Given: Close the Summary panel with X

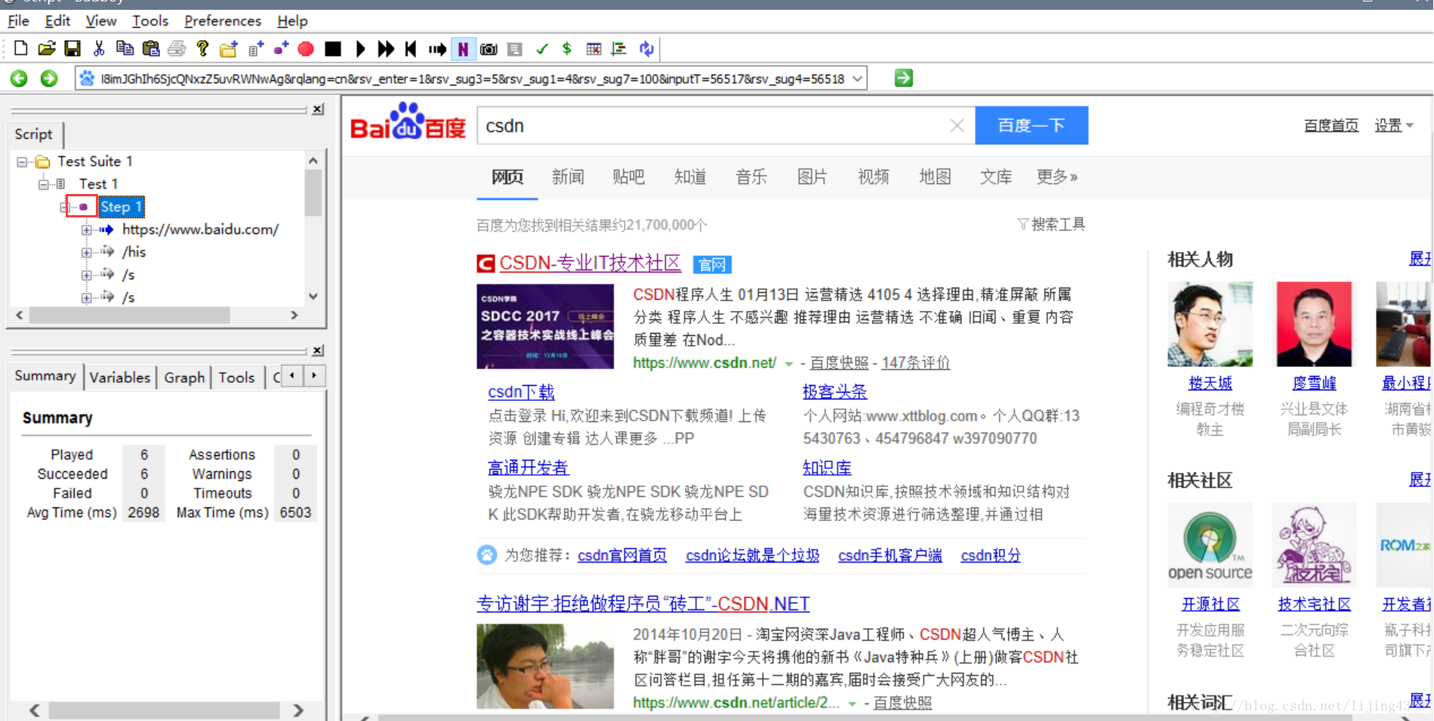Looking at the screenshot, I should [x=318, y=350].
